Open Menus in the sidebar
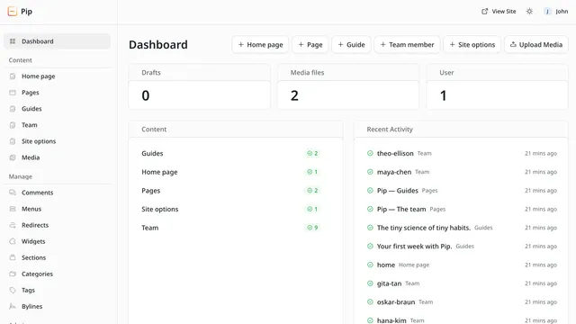 (57, 209)
